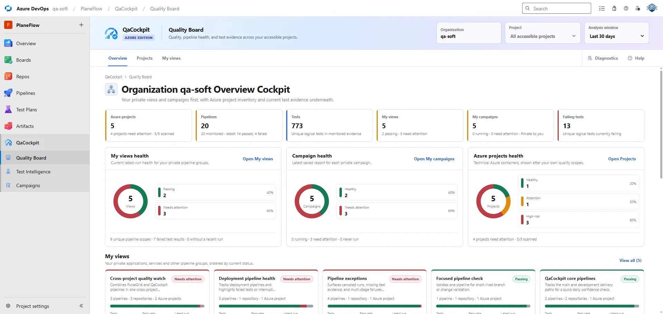663x314 pixels.
Task: Open the marketplace shopping bag icon
Action: click(614, 8)
